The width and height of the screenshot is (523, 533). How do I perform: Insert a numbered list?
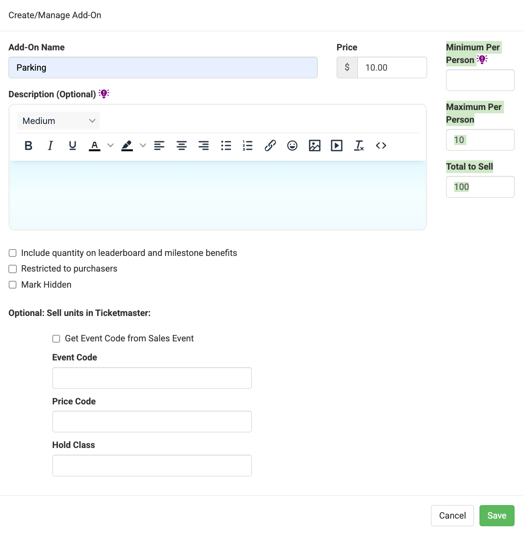(x=248, y=146)
